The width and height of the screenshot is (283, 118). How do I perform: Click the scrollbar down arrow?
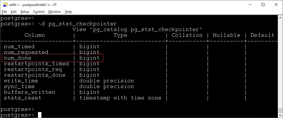[280, 115]
